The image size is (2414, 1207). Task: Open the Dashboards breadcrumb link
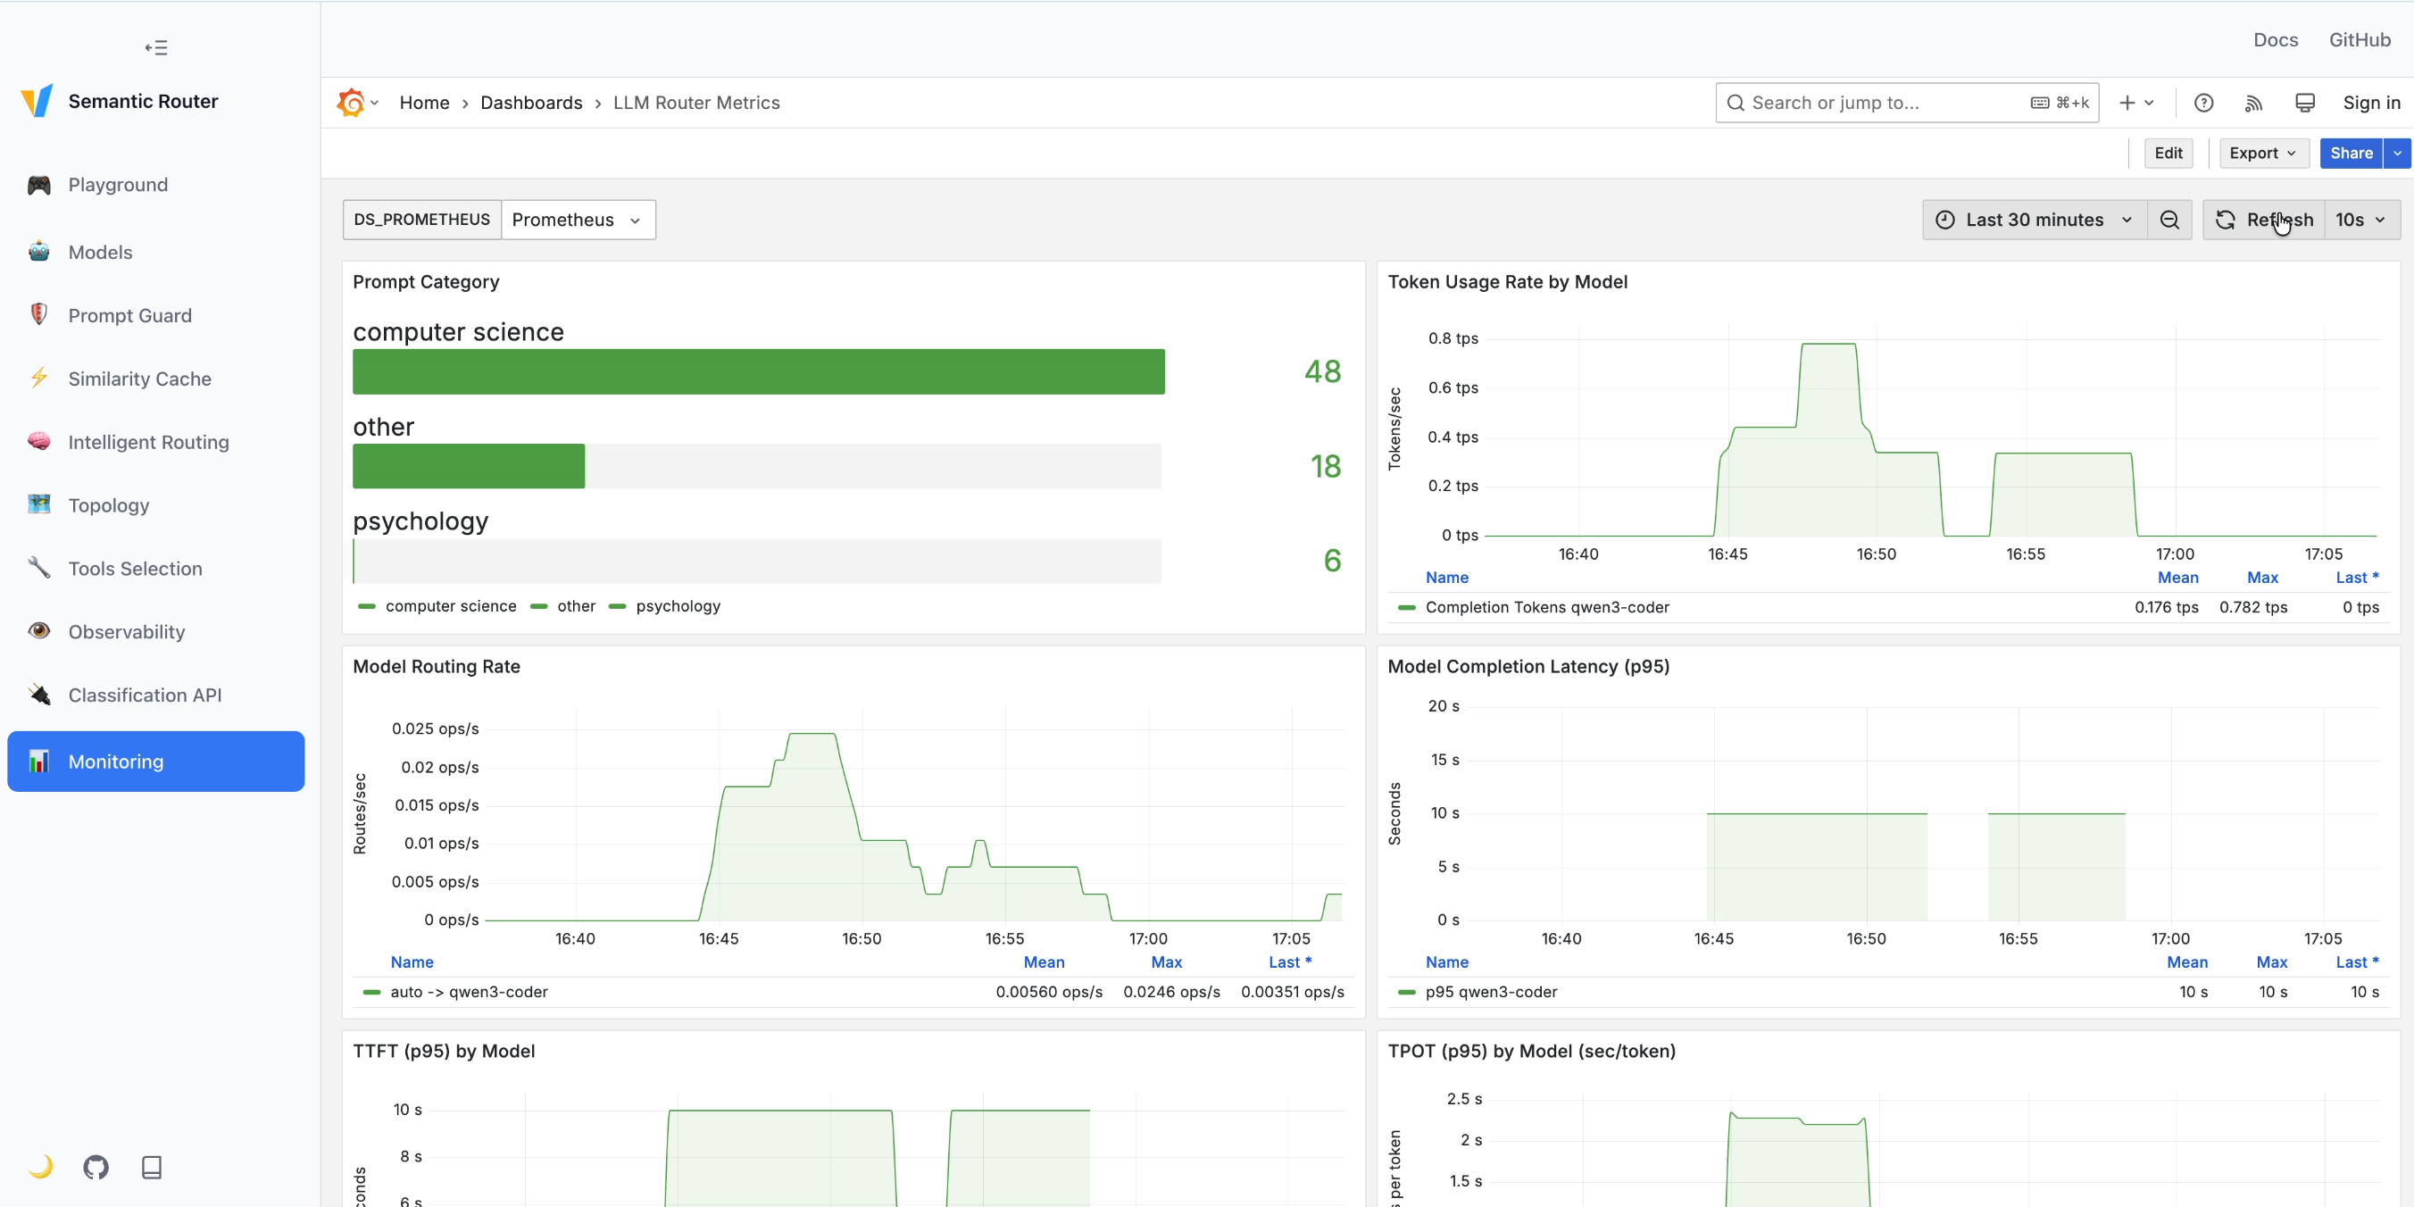pyautogui.click(x=531, y=102)
